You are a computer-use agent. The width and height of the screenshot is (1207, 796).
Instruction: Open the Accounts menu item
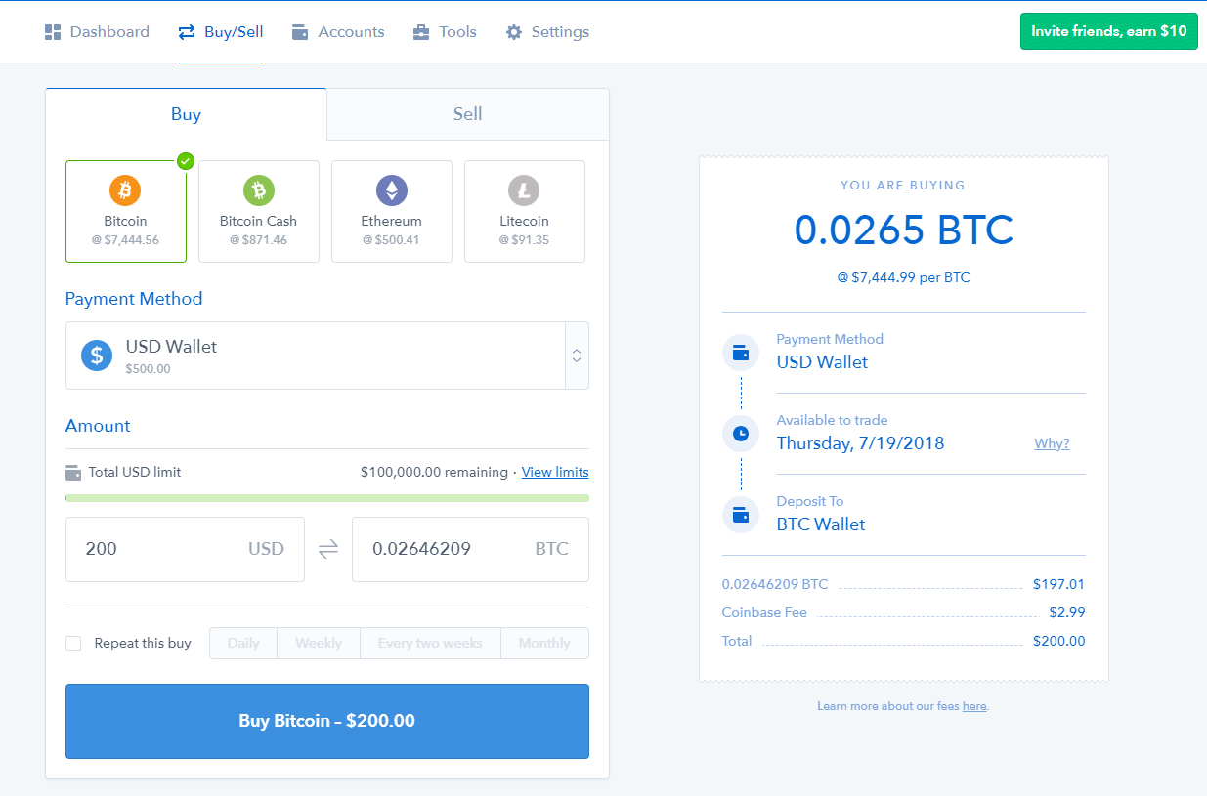coord(338,32)
